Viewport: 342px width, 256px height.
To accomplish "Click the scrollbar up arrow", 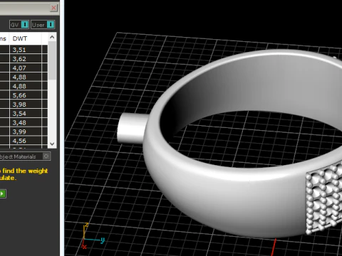I will click(x=52, y=37).
